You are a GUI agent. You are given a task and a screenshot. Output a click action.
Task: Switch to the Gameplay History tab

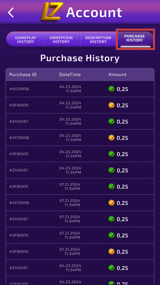[26, 39]
